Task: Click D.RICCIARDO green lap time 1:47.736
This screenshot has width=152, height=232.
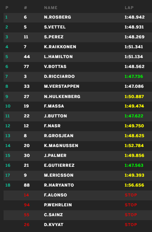Action: [134, 77]
